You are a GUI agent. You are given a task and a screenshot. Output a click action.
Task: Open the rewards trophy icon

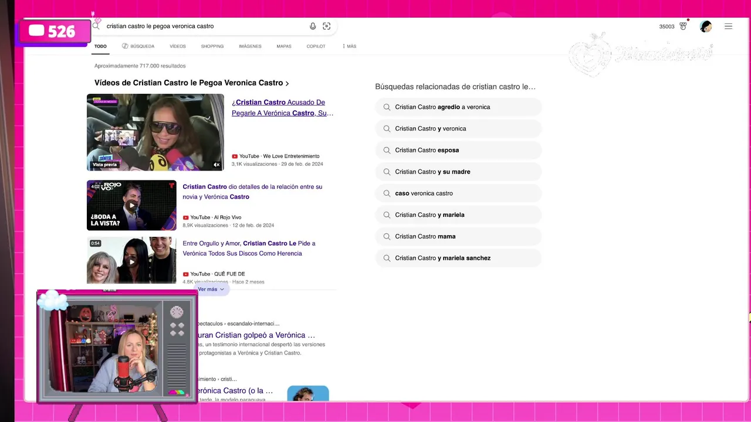(x=683, y=26)
